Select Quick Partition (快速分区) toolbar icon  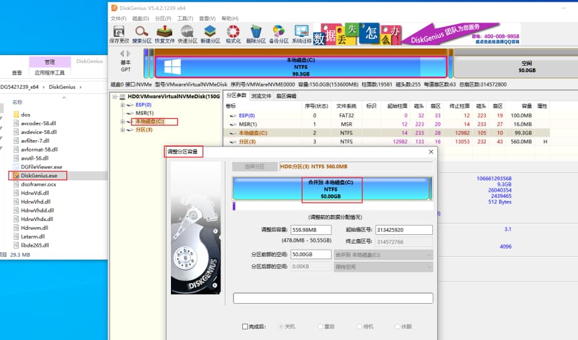tap(187, 34)
